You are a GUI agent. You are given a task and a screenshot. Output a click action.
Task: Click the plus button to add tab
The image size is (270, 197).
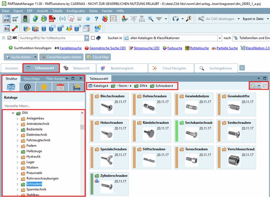242,68
